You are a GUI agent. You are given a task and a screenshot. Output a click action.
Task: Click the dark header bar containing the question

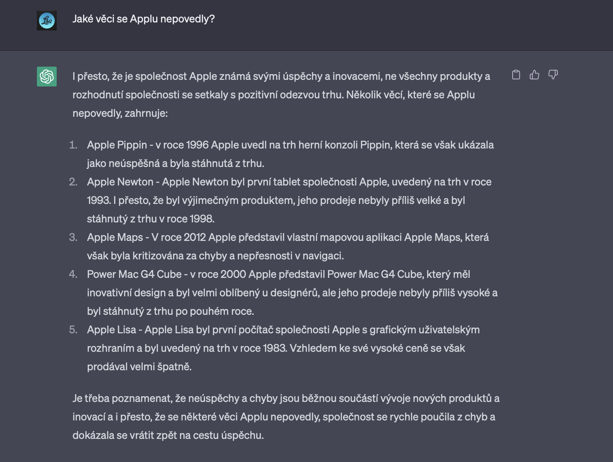[x=306, y=25]
